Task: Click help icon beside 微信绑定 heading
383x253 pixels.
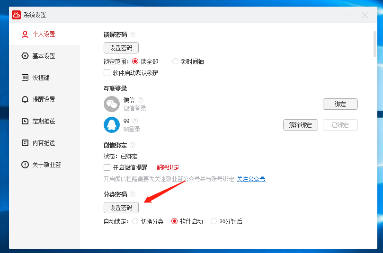Action: click(133, 145)
